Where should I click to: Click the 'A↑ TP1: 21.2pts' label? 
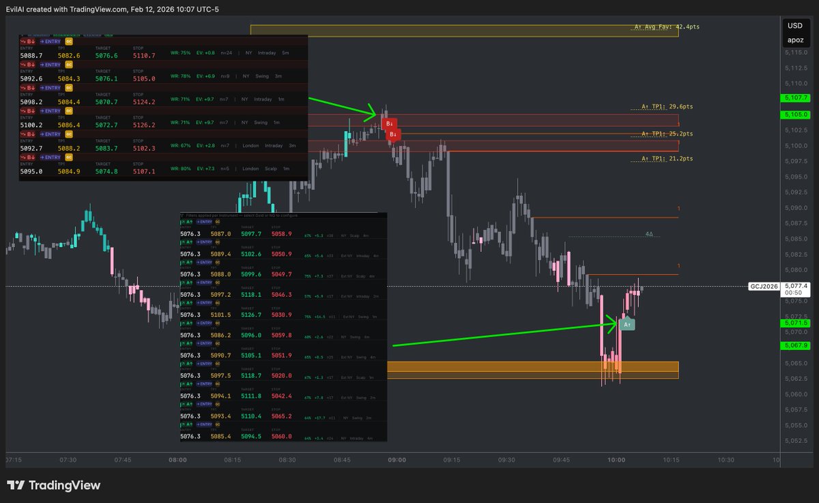667,159
